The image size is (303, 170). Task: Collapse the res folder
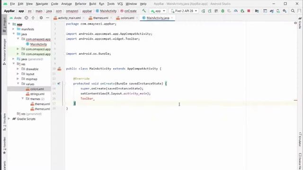14,64
